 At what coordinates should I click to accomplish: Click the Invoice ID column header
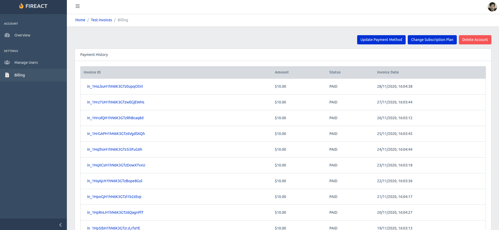click(x=92, y=72)
